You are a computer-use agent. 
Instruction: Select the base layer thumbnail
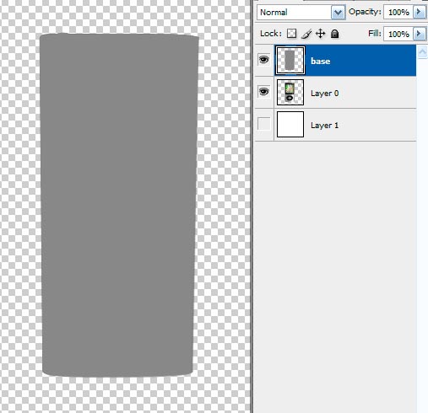pos(290,60)
